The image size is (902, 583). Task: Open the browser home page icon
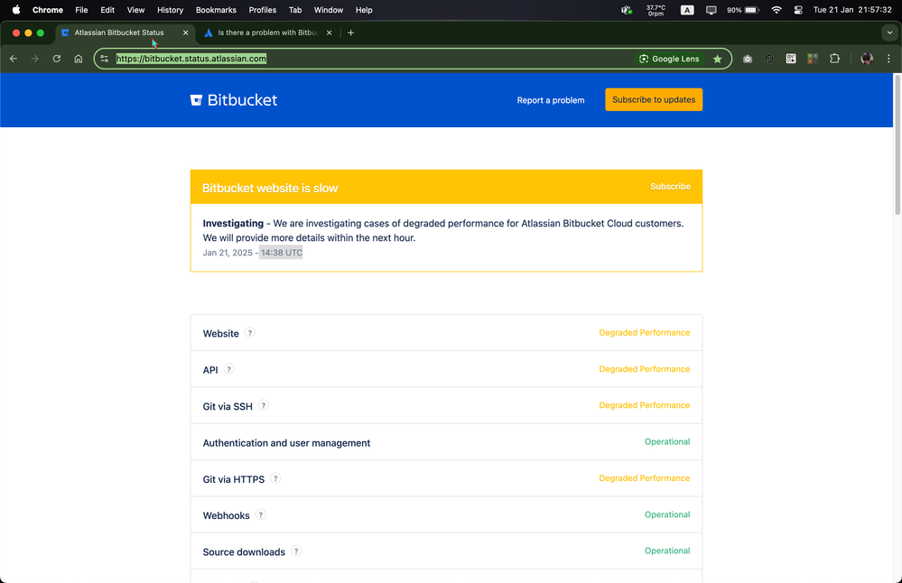coord(79,59)
